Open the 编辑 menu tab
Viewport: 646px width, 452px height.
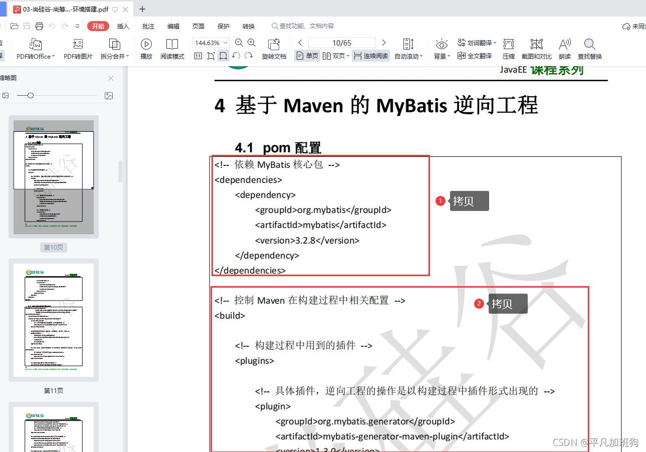click(173, 26)
